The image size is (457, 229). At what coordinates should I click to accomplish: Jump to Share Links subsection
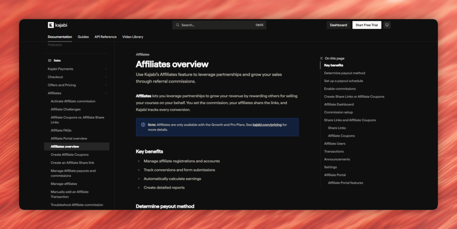pos(337,128)
